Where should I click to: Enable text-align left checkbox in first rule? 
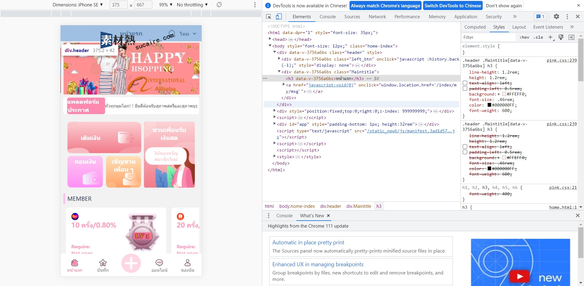coord(465,83)
